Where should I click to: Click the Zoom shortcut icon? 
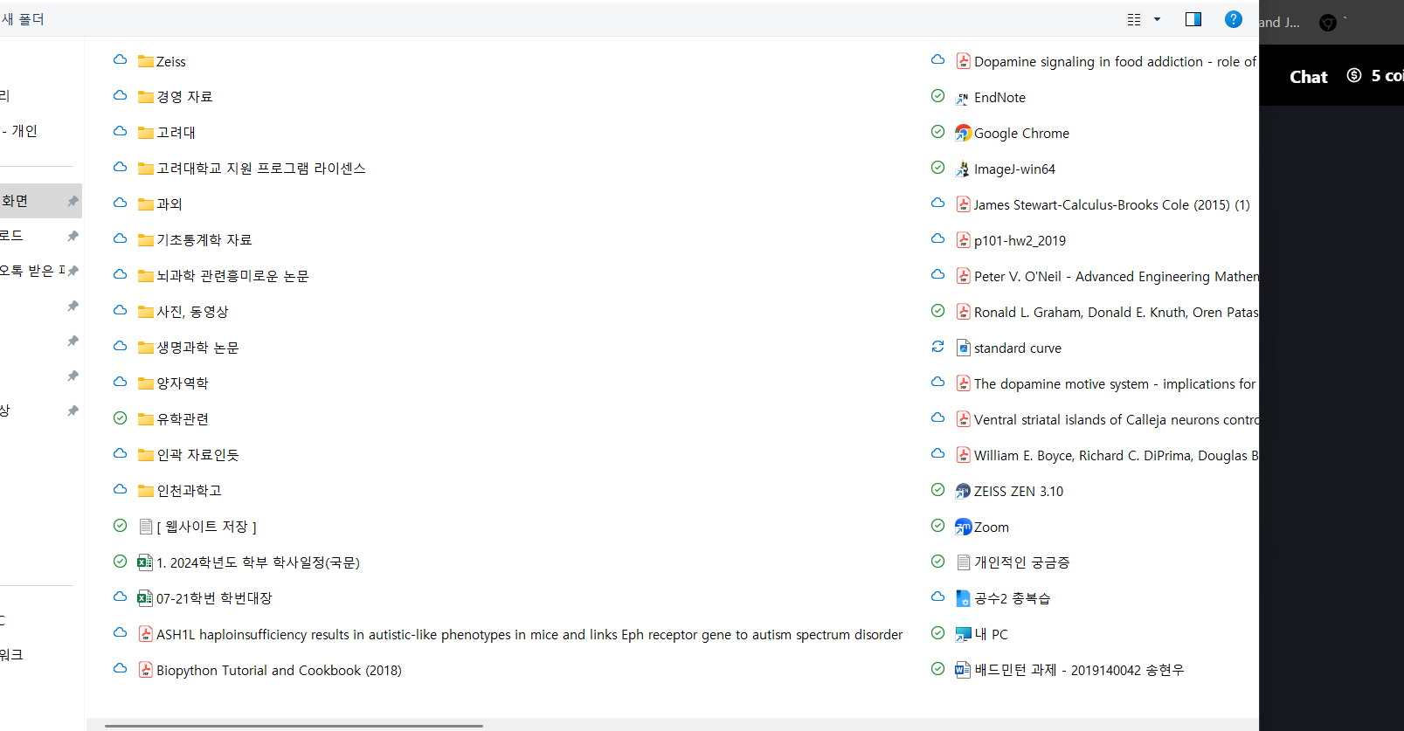point(963,527)
